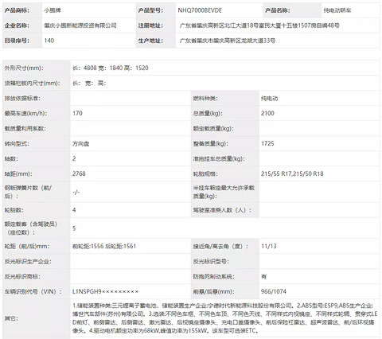Select the product name value 纯电动轿车
The width and height of the screenshot is (382, 339).
(x=337, y=10)
